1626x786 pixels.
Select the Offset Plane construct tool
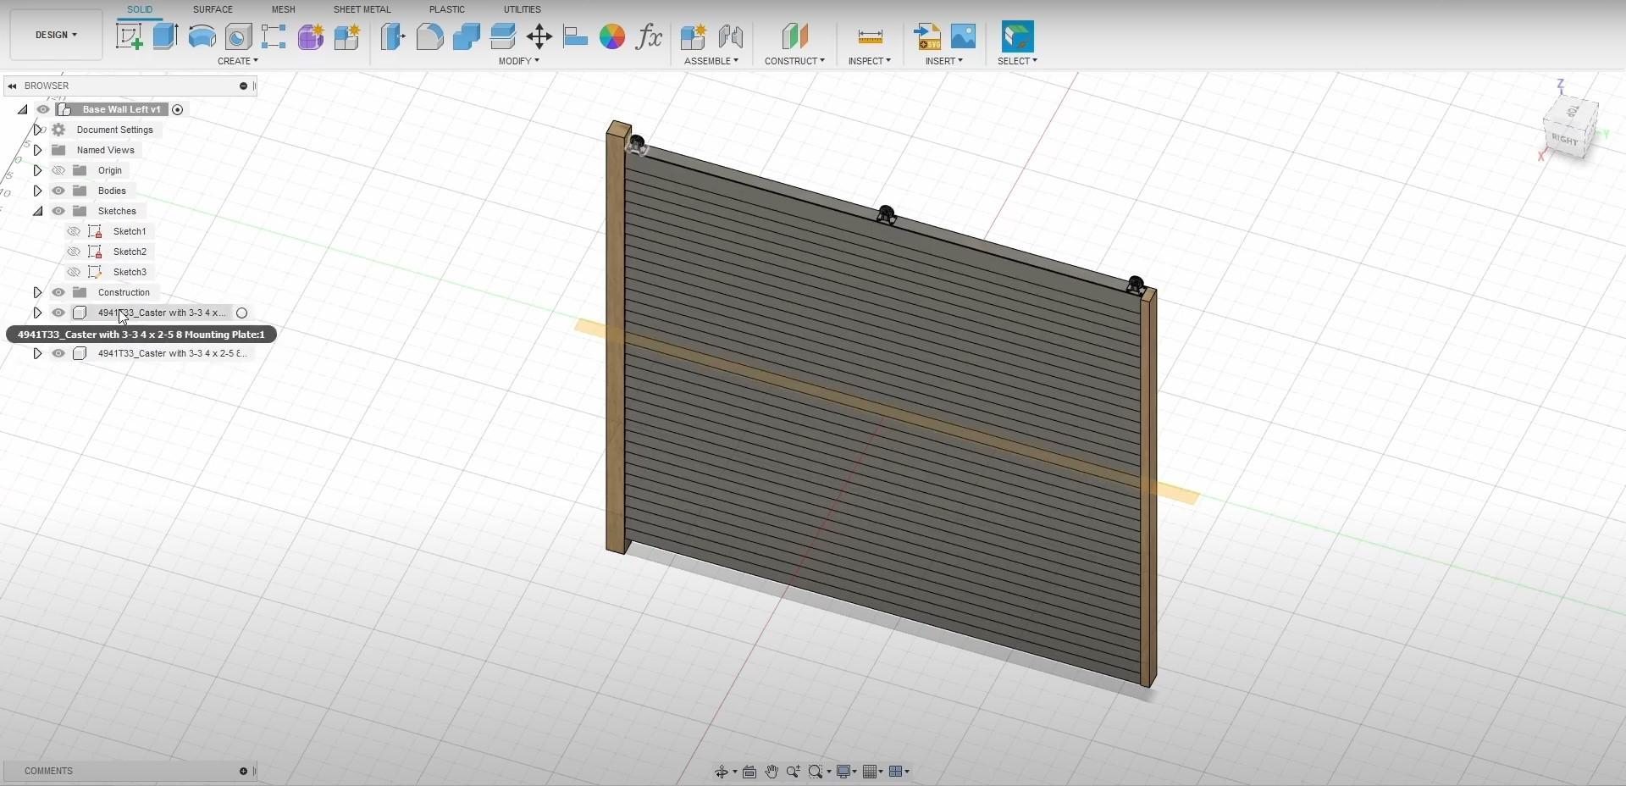pyautogui.click(x=794, y=36)
